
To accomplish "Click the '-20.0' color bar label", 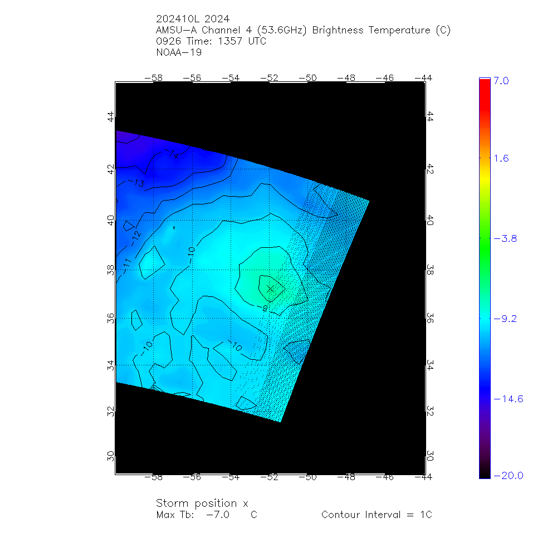I will (509, 476).
